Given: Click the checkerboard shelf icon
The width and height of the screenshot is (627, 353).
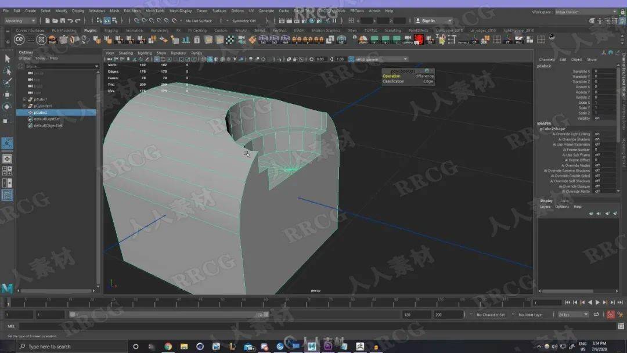Looking at the screenshot, I should point(230,39).
